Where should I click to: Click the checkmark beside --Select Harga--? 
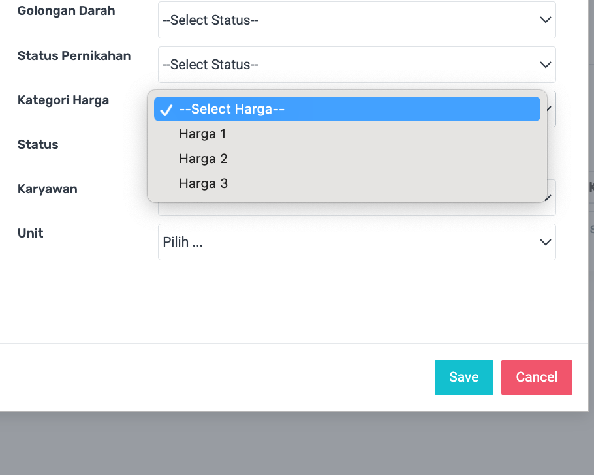(x=166, y=110)
